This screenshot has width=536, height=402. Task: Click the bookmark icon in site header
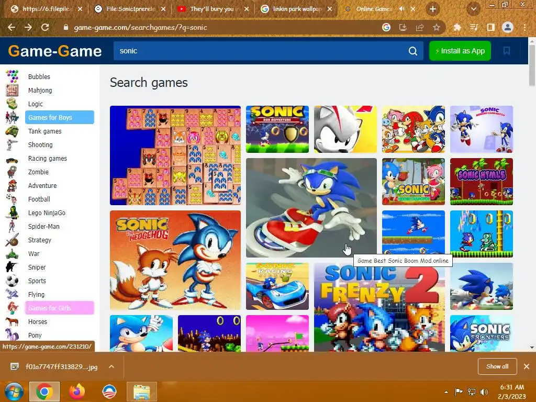coord(507,51)
